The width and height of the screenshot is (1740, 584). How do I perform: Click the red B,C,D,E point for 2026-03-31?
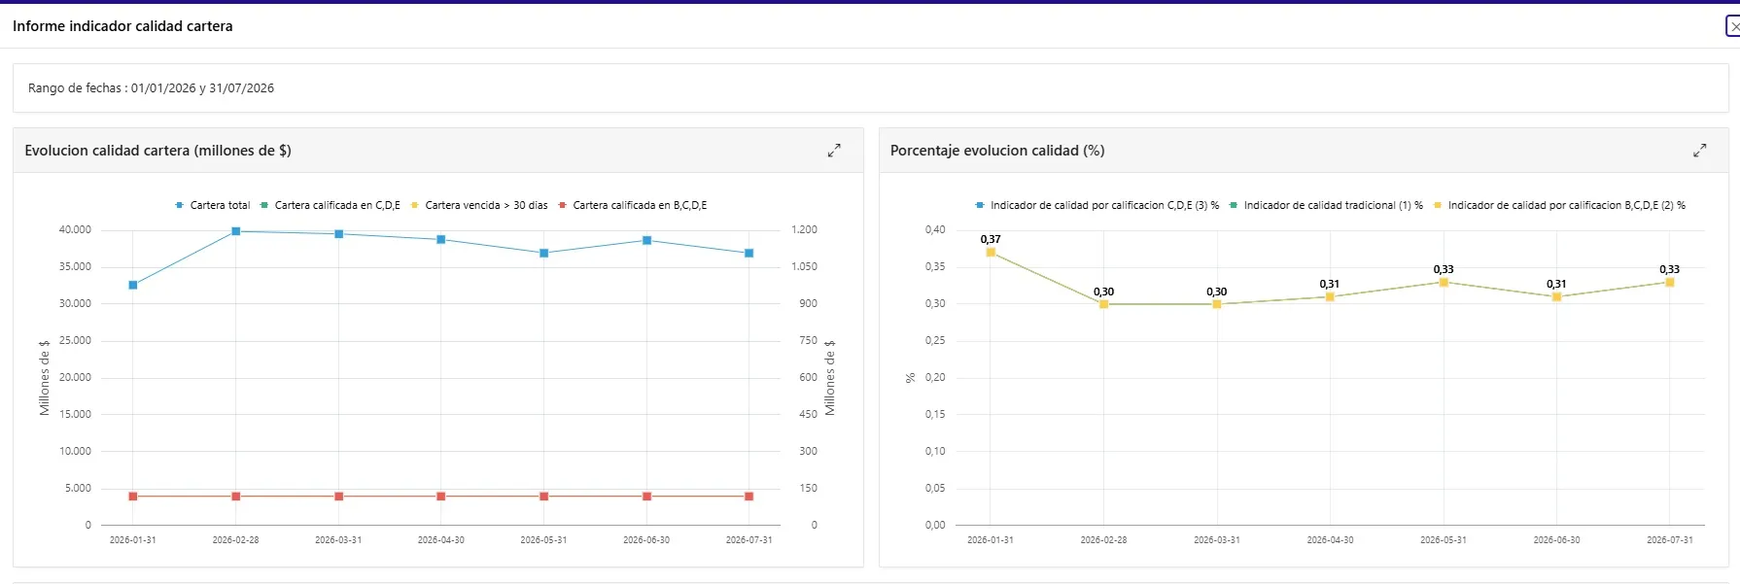tap(339, 497)
